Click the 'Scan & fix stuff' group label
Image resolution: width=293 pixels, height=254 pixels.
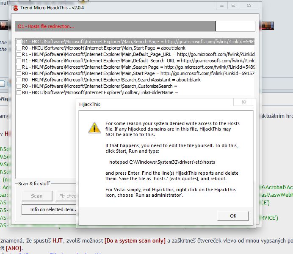click(x=34, y=184)
